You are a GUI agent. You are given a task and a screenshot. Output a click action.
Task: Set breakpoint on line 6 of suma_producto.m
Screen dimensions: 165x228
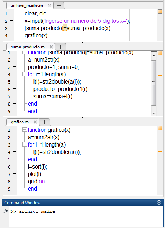click(x=14, y=89)
